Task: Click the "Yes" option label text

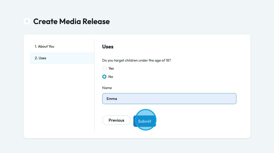Action: (x=111, y=68)
